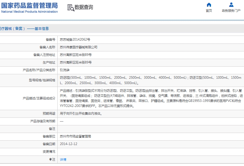Go to 首页 text link
The image size is (244, 166).
tap(209, 10)
